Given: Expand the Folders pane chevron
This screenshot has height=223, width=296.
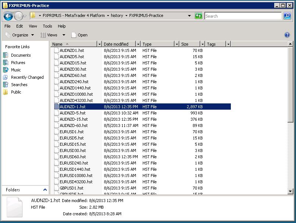Looking at the screenshot, I should click(x=45, y=190).
